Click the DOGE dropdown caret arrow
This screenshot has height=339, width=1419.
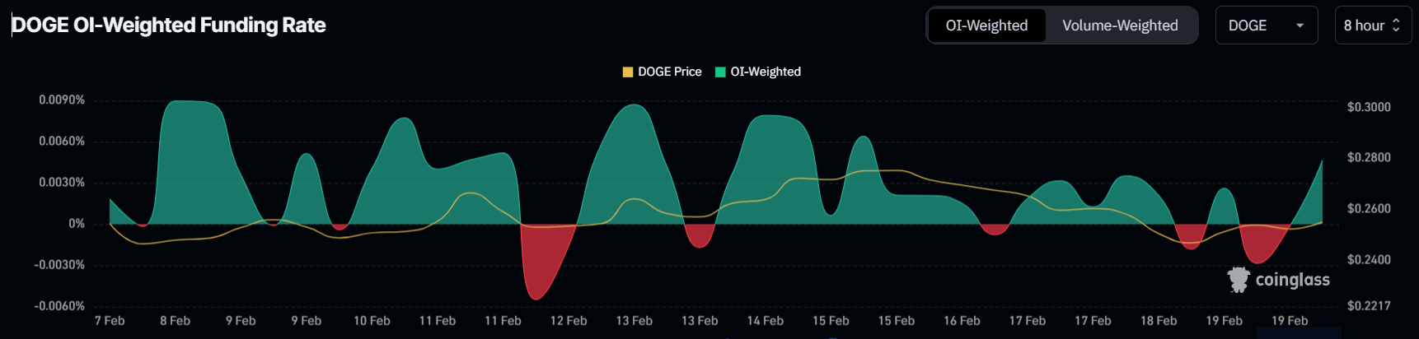click(x=1300, y=26)
